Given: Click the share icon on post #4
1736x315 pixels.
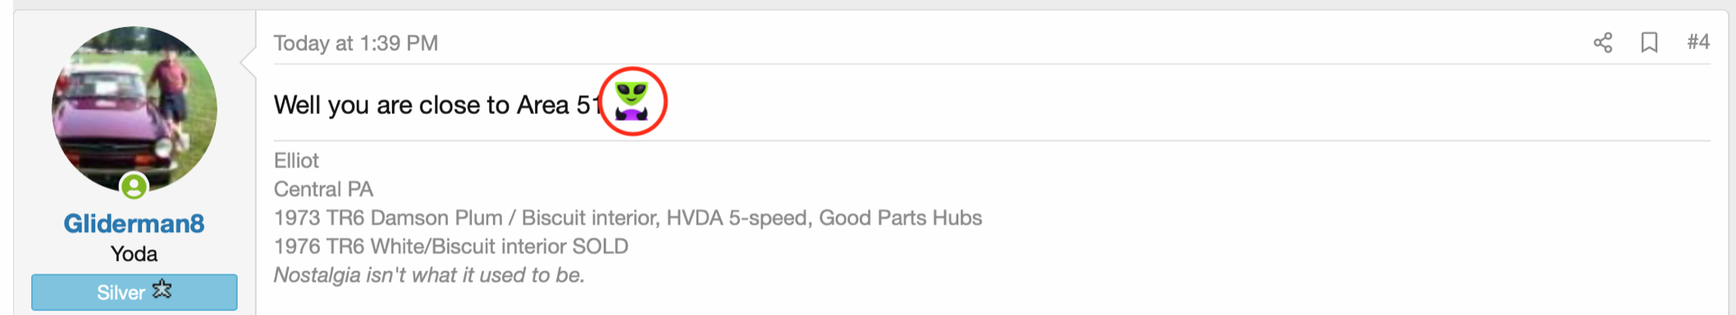Looking at the screenshot, I should click(x=1602, y=43).
